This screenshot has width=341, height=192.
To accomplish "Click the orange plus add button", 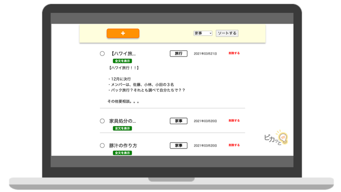I will point(123,33).
